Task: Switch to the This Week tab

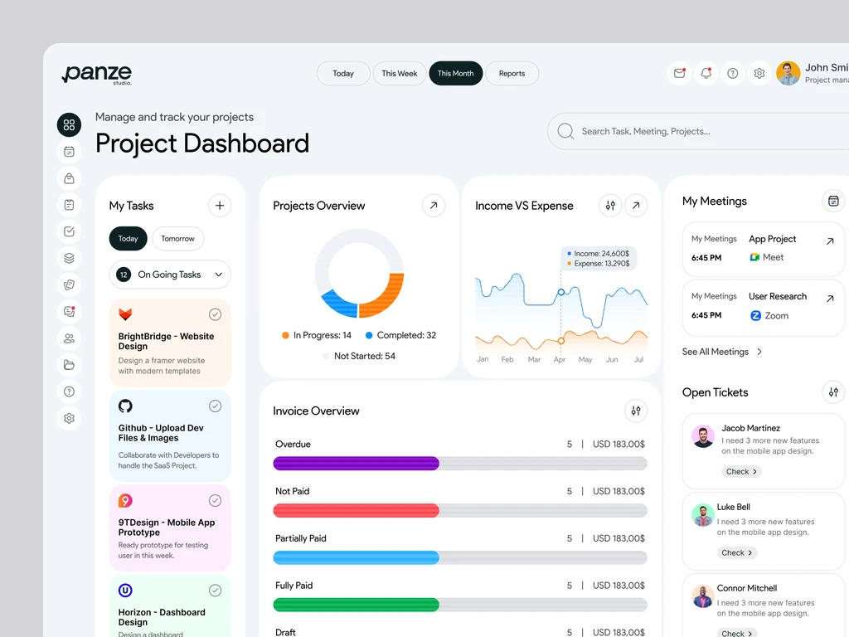Action: [400, 73]
